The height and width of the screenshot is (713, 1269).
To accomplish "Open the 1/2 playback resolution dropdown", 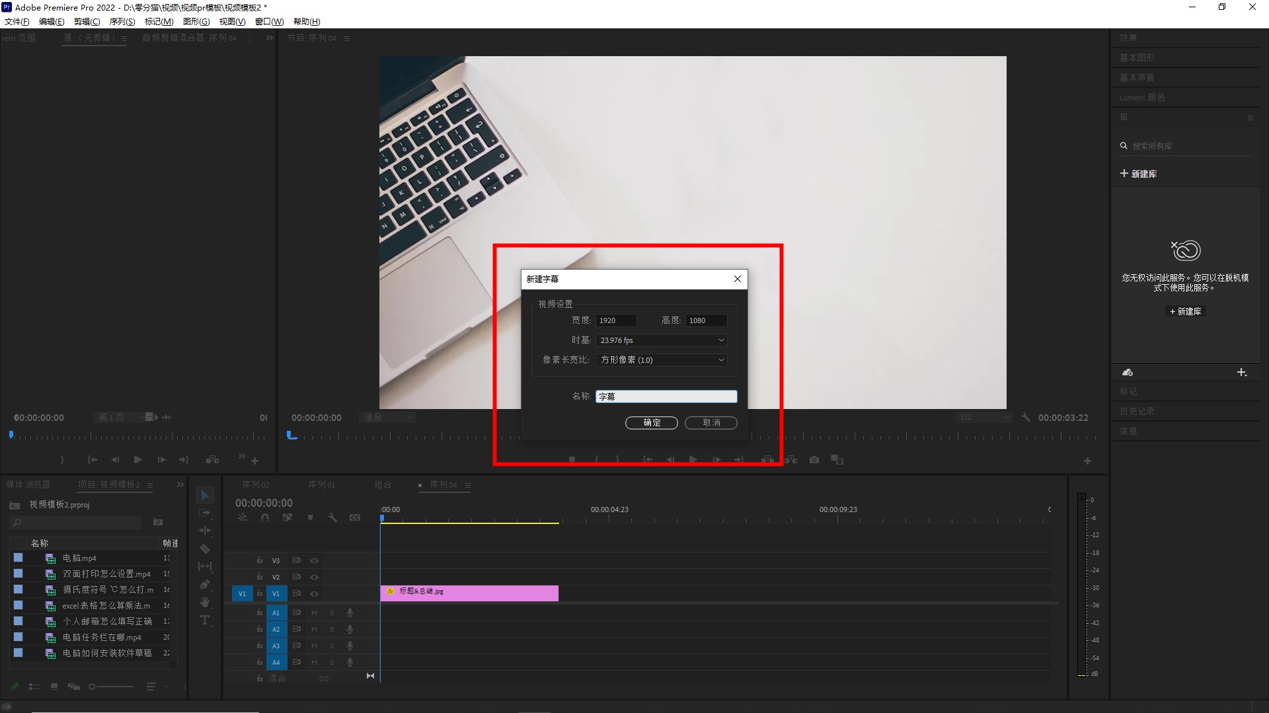I will [x=983, y=418].
